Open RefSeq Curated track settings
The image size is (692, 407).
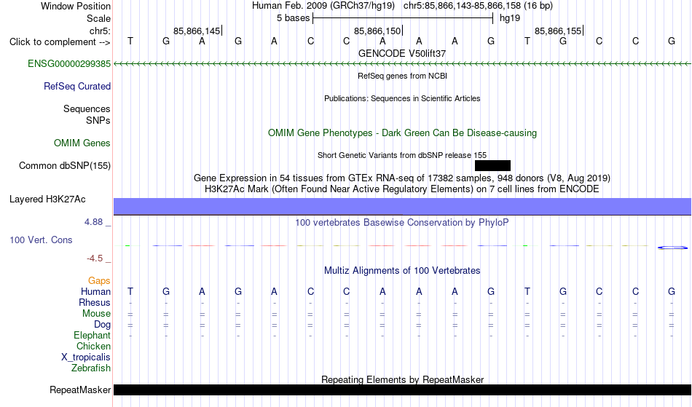pos(76,87)
